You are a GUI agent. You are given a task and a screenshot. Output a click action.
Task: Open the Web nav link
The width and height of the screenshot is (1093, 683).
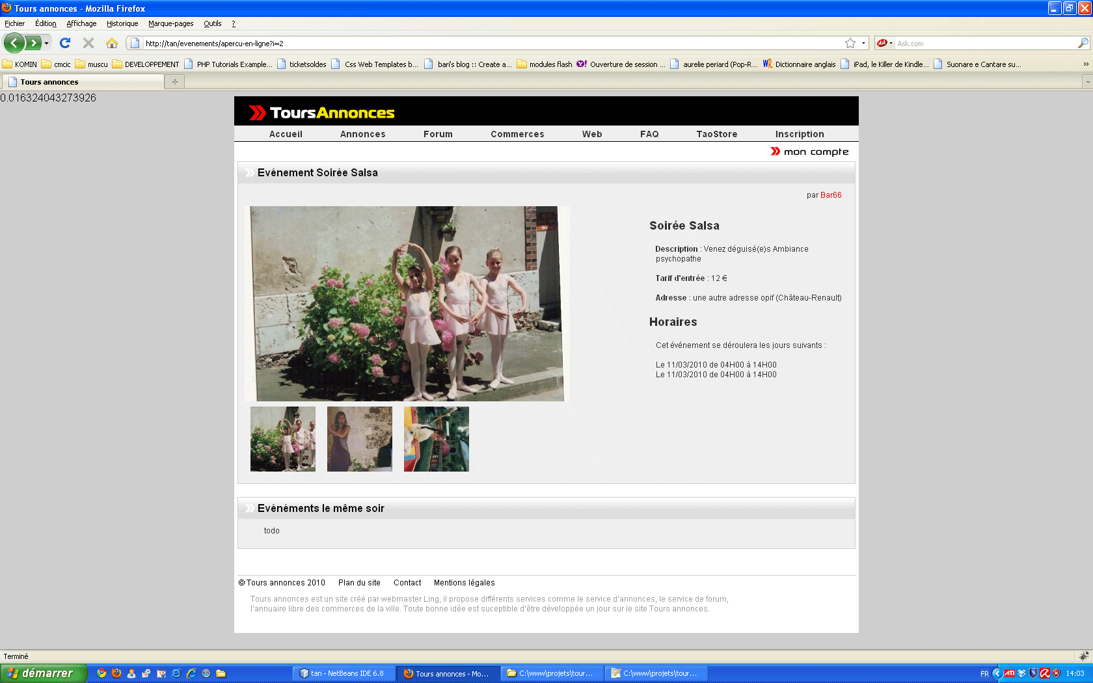592,134
